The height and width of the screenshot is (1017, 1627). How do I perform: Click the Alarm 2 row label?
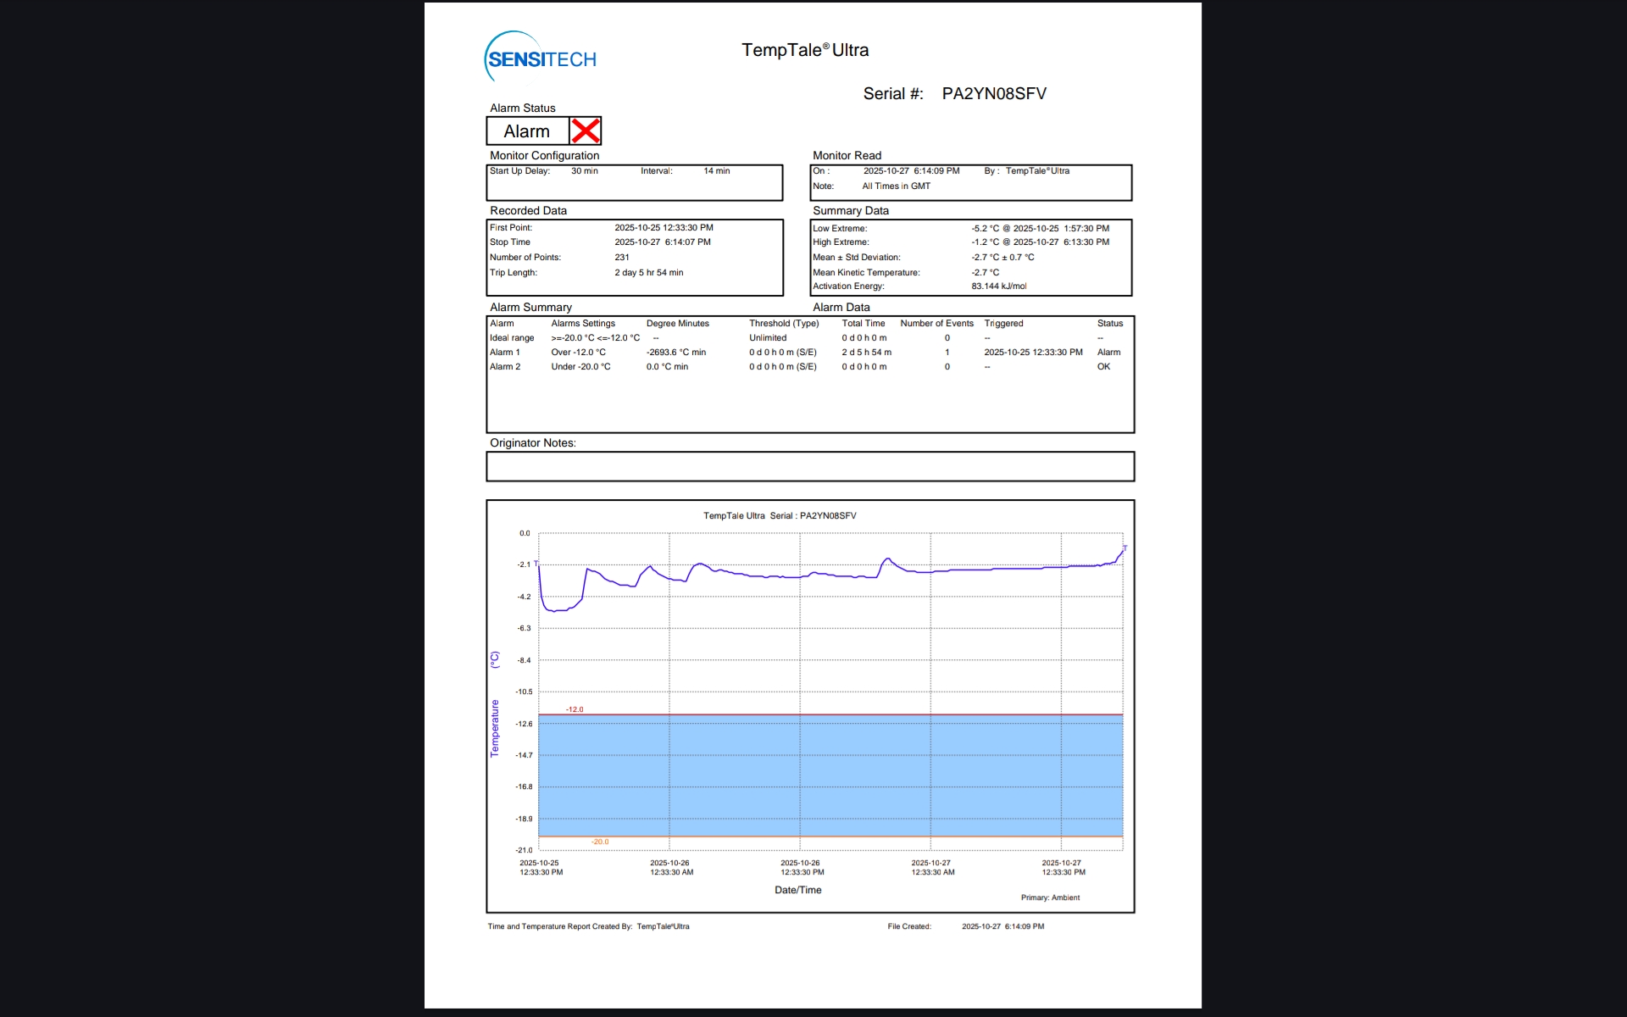pyautogui.click(x=504, y=367)
